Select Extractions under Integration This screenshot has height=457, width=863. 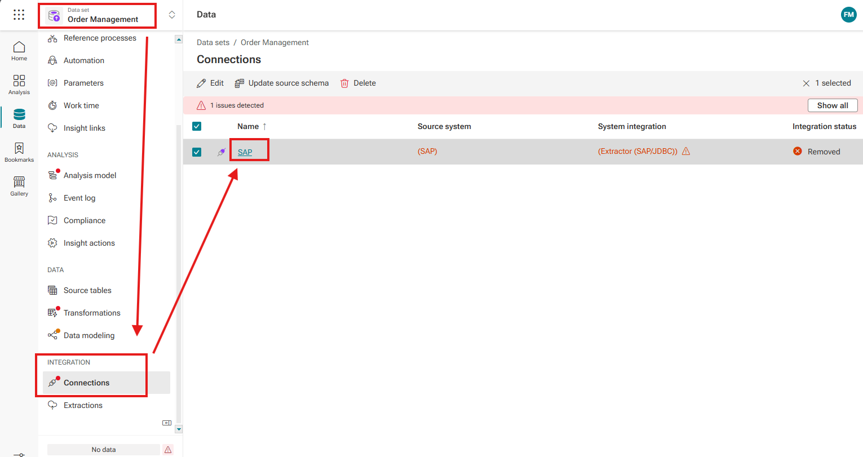tap(83, 405)
